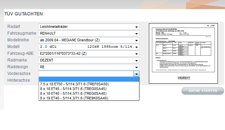Click the Hinterachse label text
The width and height of the screenshot is (225, 130).
point(19,80)
